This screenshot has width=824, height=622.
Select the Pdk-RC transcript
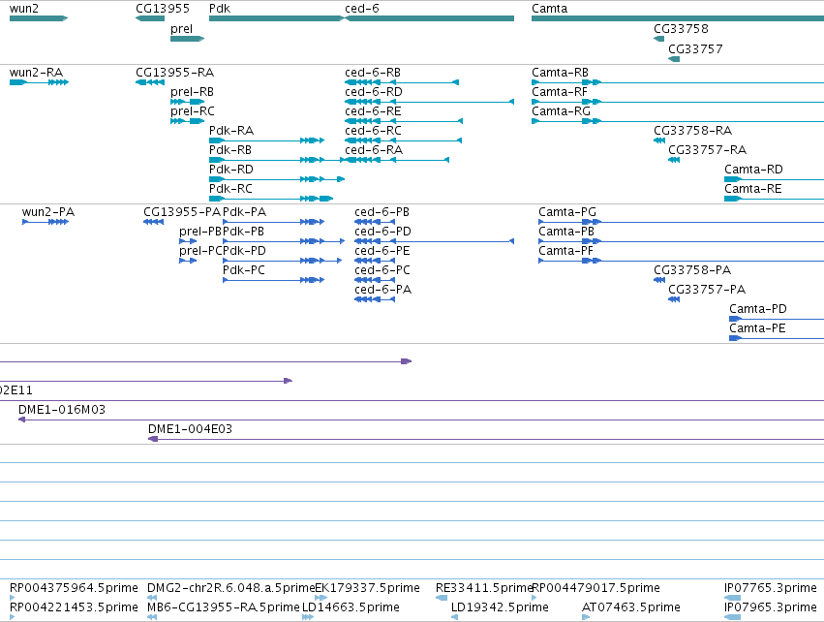pyautogui.click(x=271, y=199)
